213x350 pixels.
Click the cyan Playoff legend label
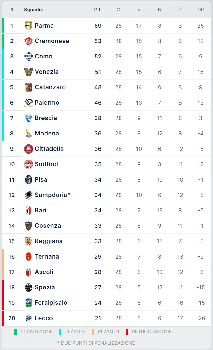tap(75, 332)
